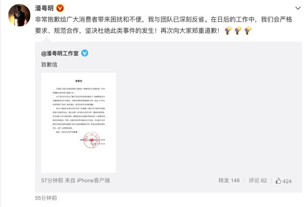Viewport: 307px width, 207px height.
Task: Click the orange verified V badge
Action: click(x=60, y=8)
